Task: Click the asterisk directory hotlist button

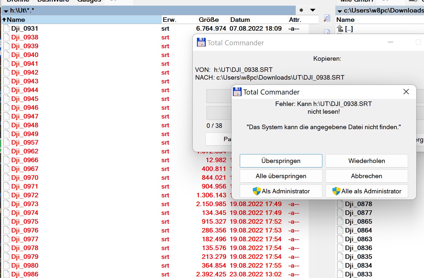Action: click(x=301, y=10)
